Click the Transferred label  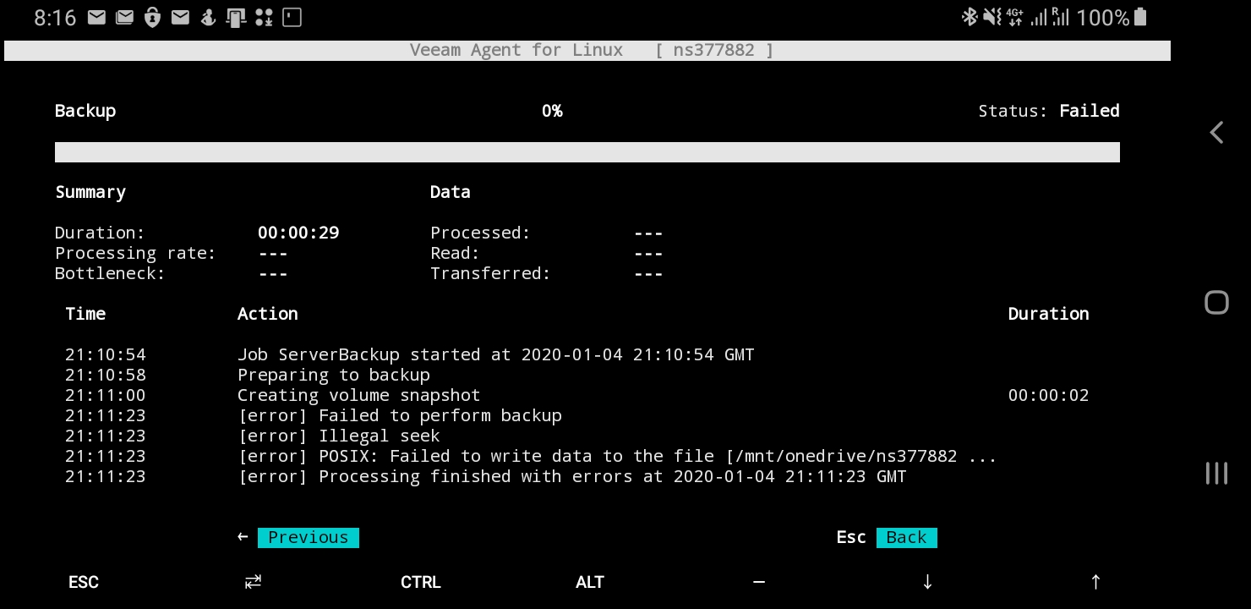pyautogui.click(x=490, y=273)
